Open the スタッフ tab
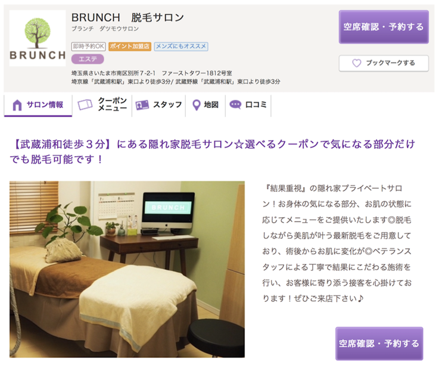Viewport: 439px width, 365px height. tap(159, 105)
